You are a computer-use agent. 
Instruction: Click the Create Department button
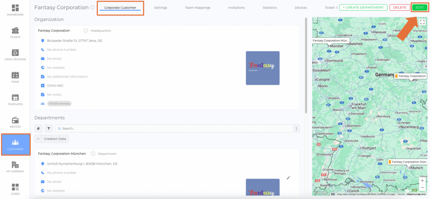pos(363,8)
